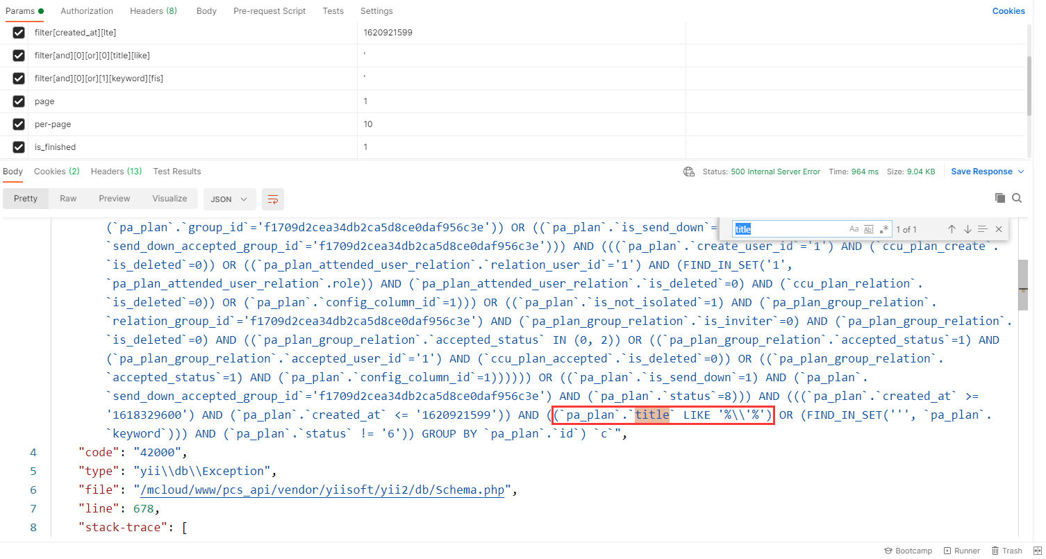Click the search magnifier icon in response
The image size is (1046, 559).
1017,198
